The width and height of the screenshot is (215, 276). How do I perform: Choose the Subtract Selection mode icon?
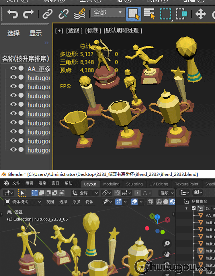pyautogui.click(x=48, y=193)
